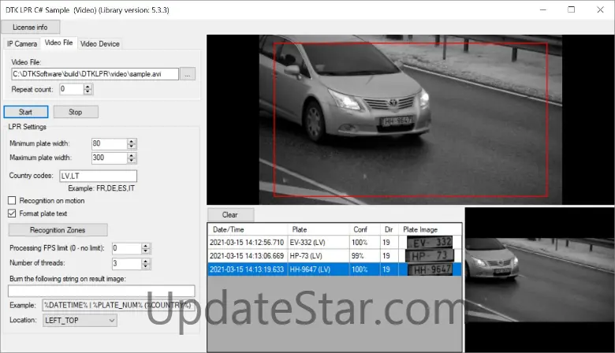This screenshot has height=353, width=615.
Task: Switch to the IP Camera tab
Action: tap(22, 43)
